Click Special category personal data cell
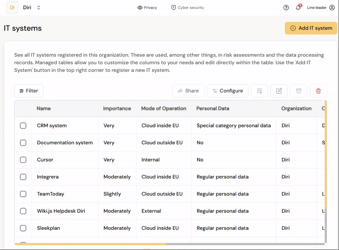The height and width of the screenshot is (250, 339). pos(234,126)
